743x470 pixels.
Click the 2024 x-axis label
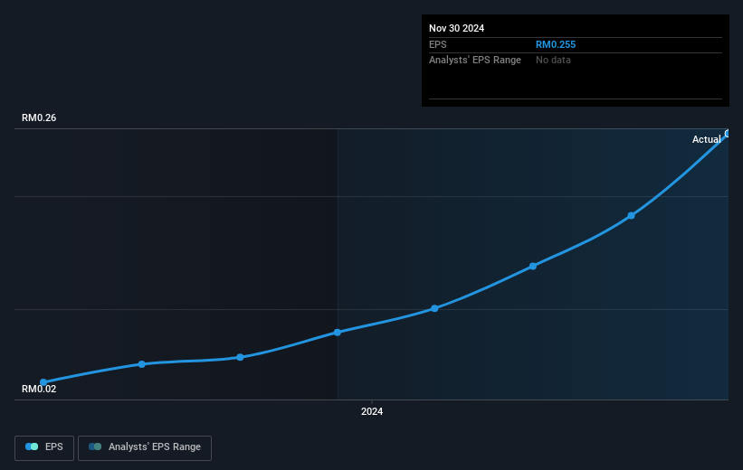pos(372,412)
